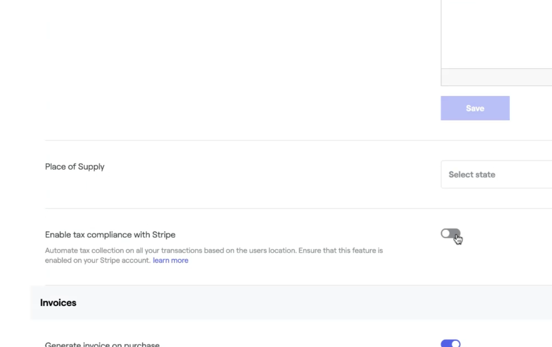Click the Save button
This screenshot has height=347, width=552.
point(474,108)
